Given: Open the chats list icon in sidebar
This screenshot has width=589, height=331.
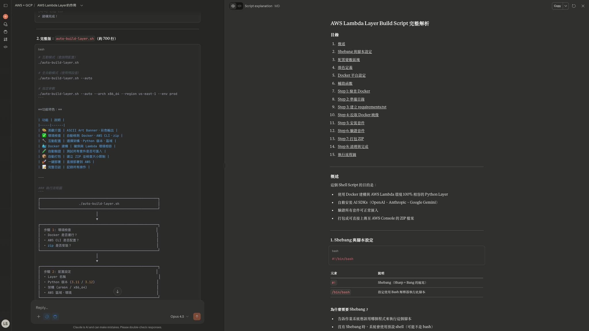Looking at the screenshot, I should point(5,24).
